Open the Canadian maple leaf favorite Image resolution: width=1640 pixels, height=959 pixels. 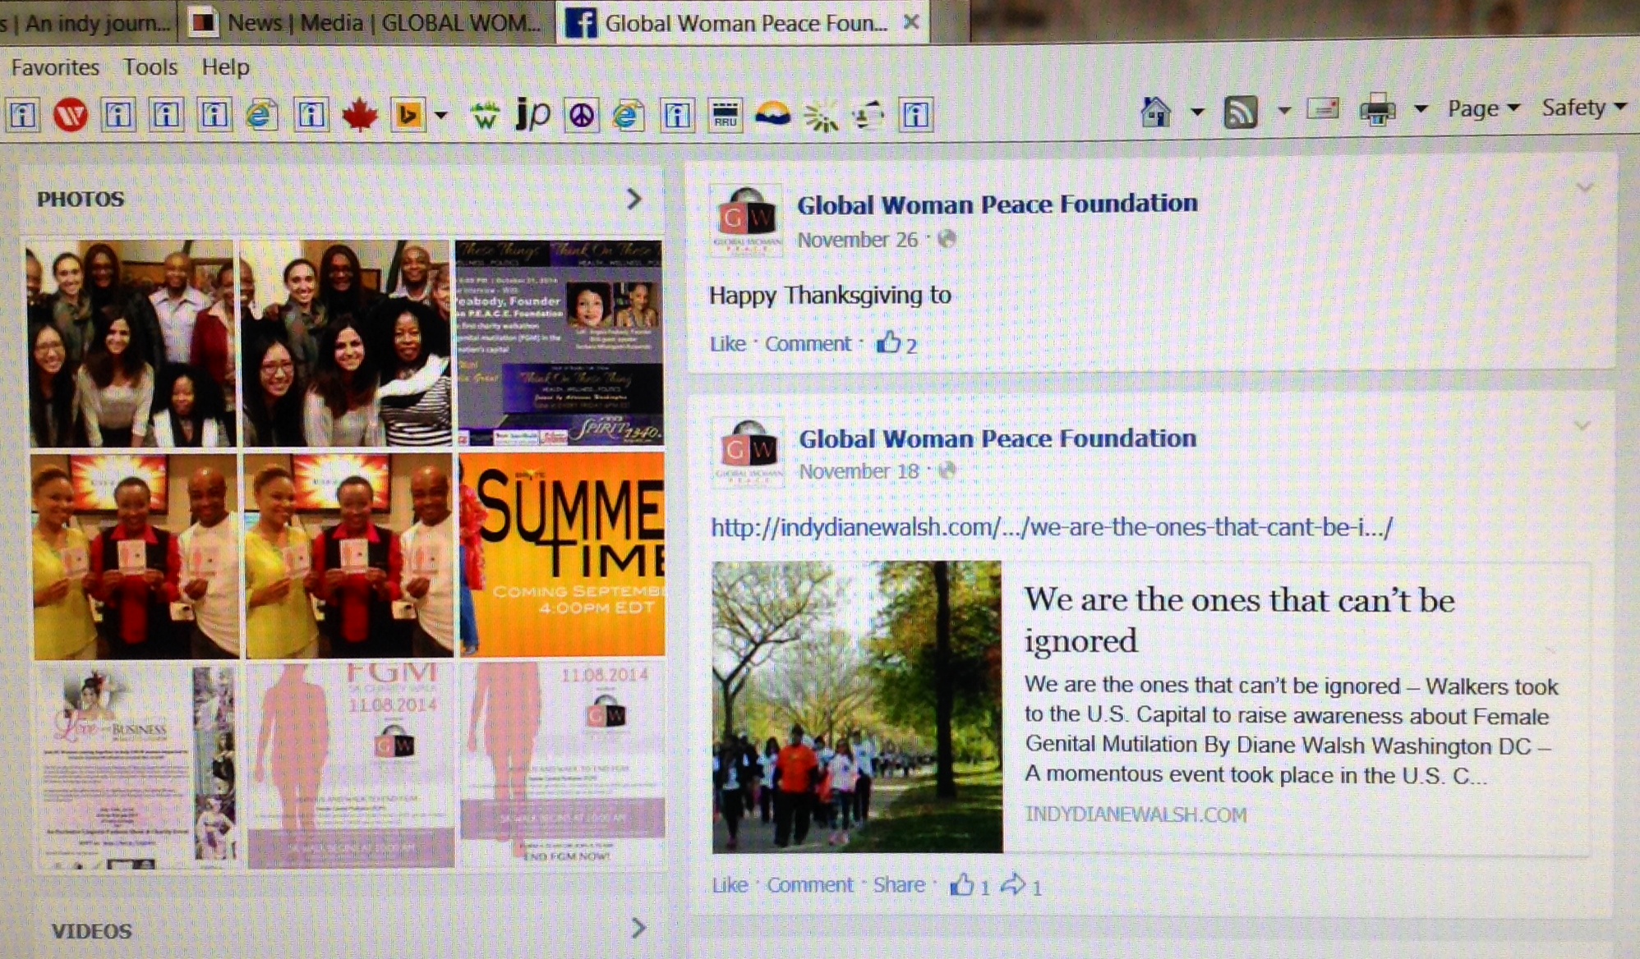359,115
